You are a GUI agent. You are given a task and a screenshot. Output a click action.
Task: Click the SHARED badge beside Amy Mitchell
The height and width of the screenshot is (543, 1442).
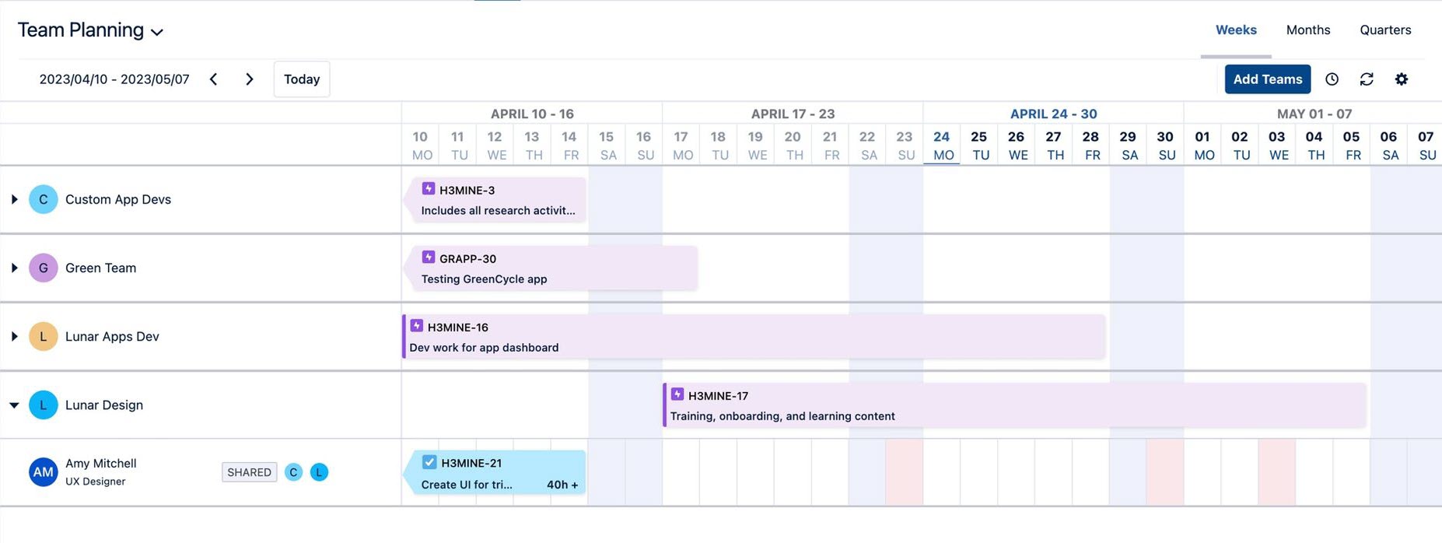[x=249, y=472]
